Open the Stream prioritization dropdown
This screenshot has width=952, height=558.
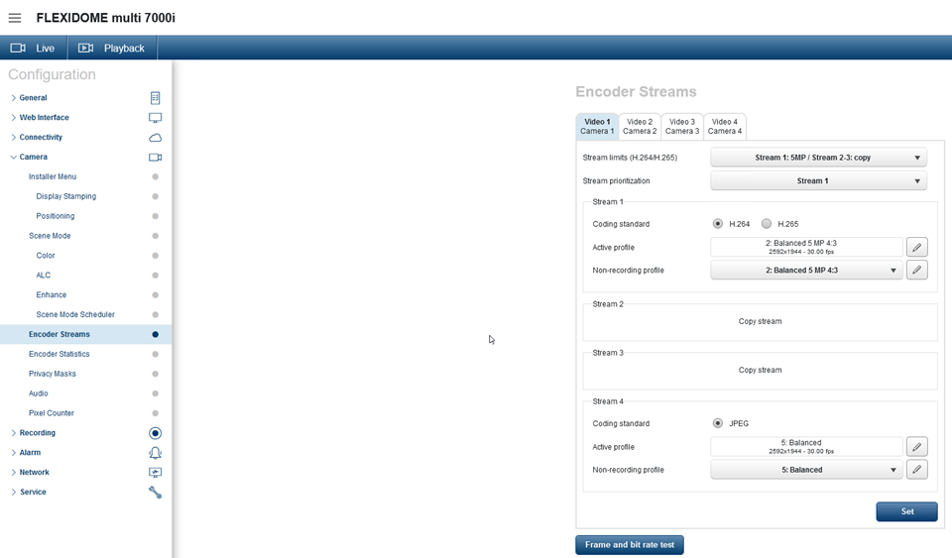pos(818,180)
